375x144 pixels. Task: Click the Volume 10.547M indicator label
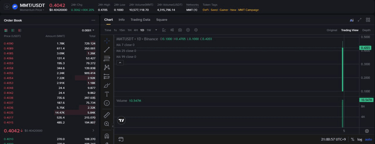[x=129, y=101]
